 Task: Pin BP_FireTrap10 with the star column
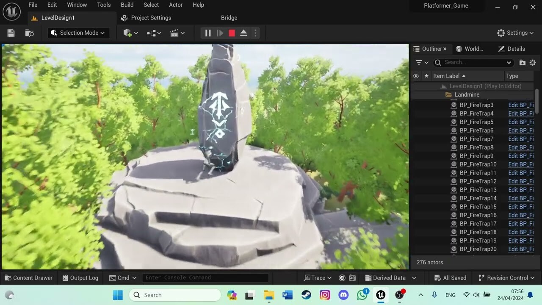point(426,164)
